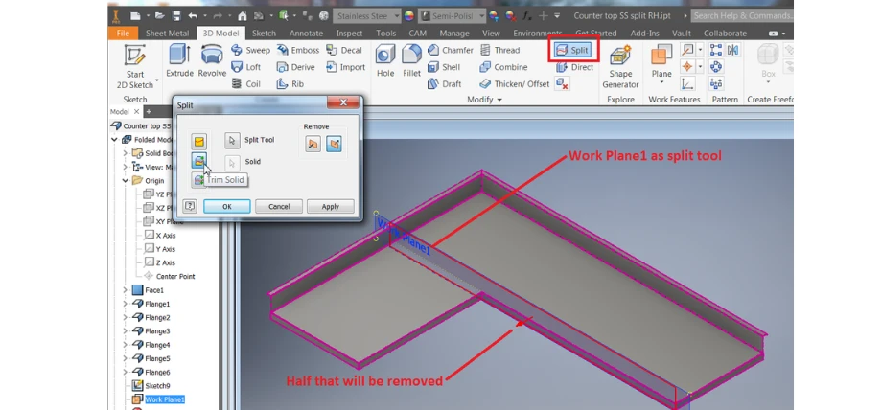The image size is (882, 410).
Task: Select the Draft tool
Action: [445, 83]
